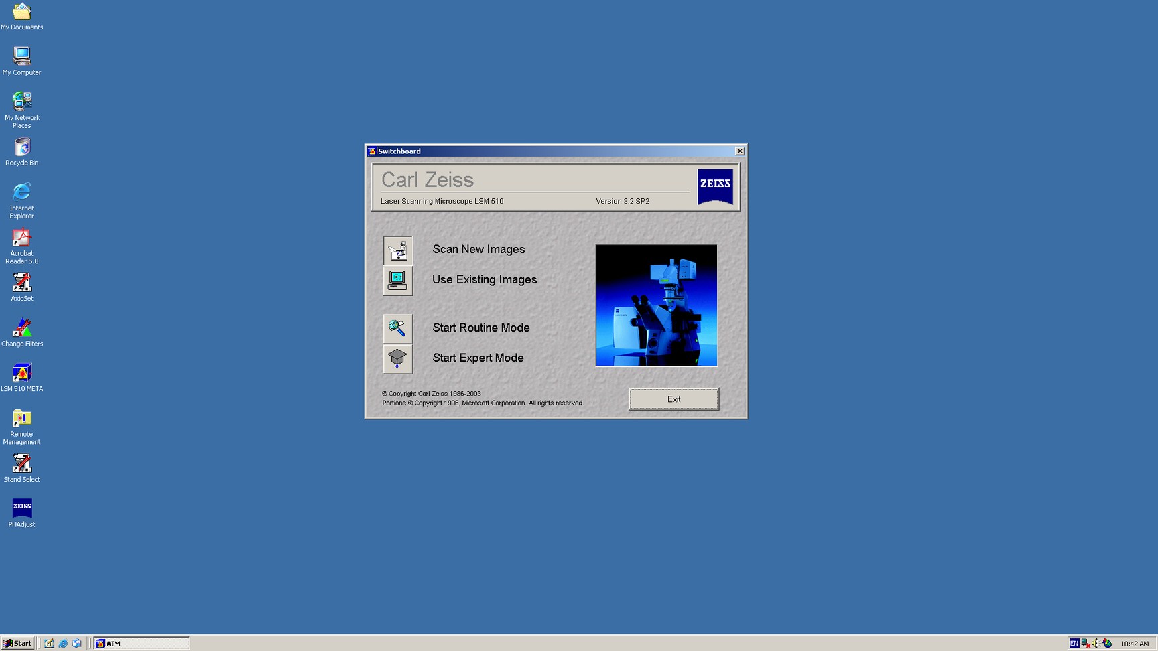Screen dimensions: 1158x651
Task: Click the Start Routine Mode icon button
Action: (x=398, y=329)
